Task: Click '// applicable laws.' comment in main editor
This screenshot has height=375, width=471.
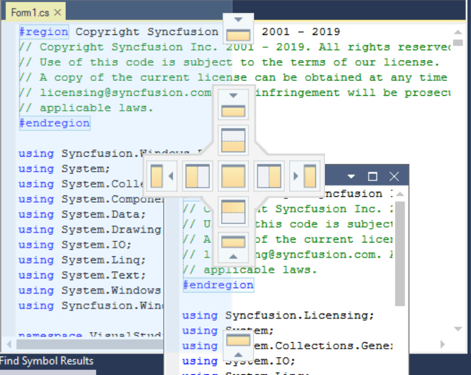Action: (x=86, y=108)
